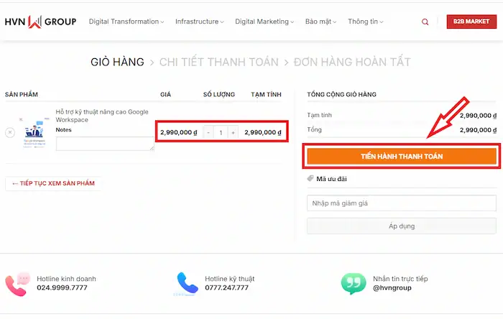Click the Mã ưu đãi tag icon

(310, 178)
